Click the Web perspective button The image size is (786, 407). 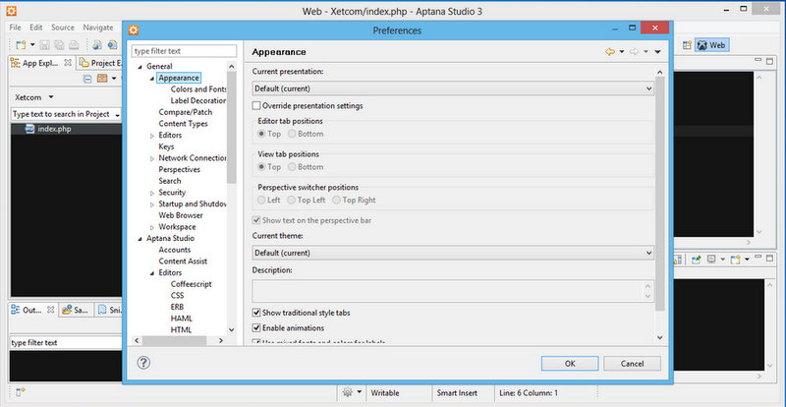pyautogui.click(x=711, y=45)
